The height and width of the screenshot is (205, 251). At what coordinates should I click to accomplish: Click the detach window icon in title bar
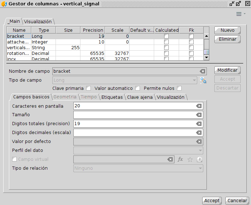239,4
